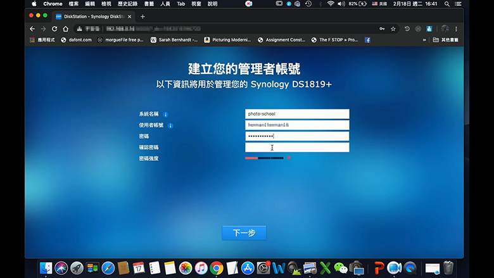This screenshot has width=494, height=278.
Task: Open the 其他書籤 bookmarks folder
Action: (x=446, y=40)
